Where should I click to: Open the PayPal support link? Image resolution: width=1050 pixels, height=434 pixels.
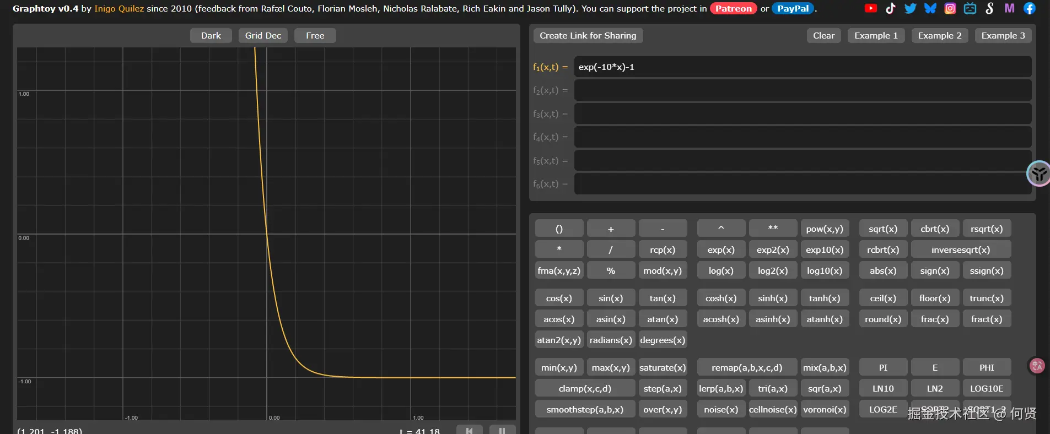[793, 8]
